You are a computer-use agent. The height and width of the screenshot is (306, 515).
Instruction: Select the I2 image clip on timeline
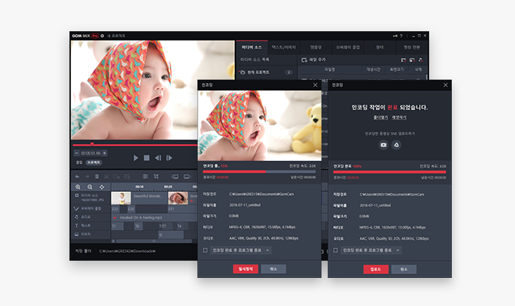tap(171, 235)
